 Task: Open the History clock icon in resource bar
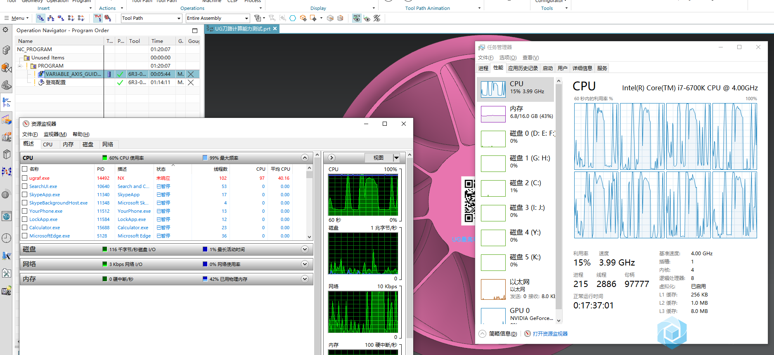6,238
